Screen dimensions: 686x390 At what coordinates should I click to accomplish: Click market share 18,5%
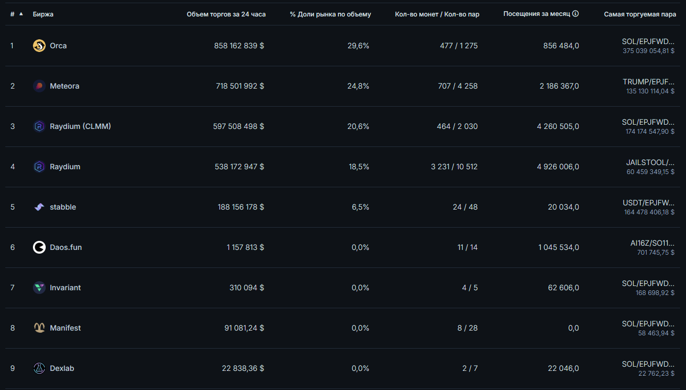click(359, 167)
